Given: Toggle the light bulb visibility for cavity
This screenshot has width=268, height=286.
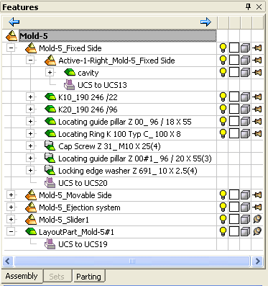Looking at the screenshot, I should [x=223, y=73].
